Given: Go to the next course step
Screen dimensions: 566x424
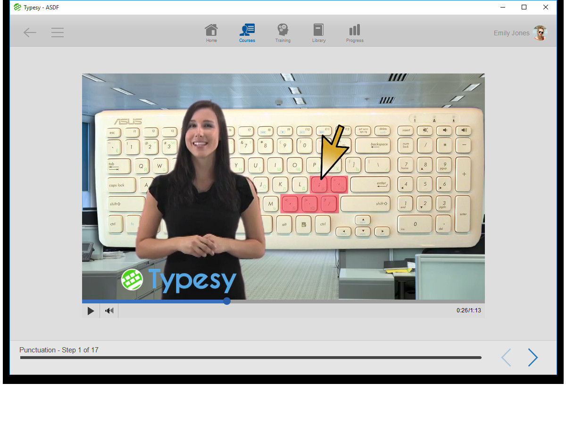Looking at the screenshot, I should (x=533, y=358).
